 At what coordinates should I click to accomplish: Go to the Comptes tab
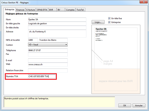tap(70, 10)
